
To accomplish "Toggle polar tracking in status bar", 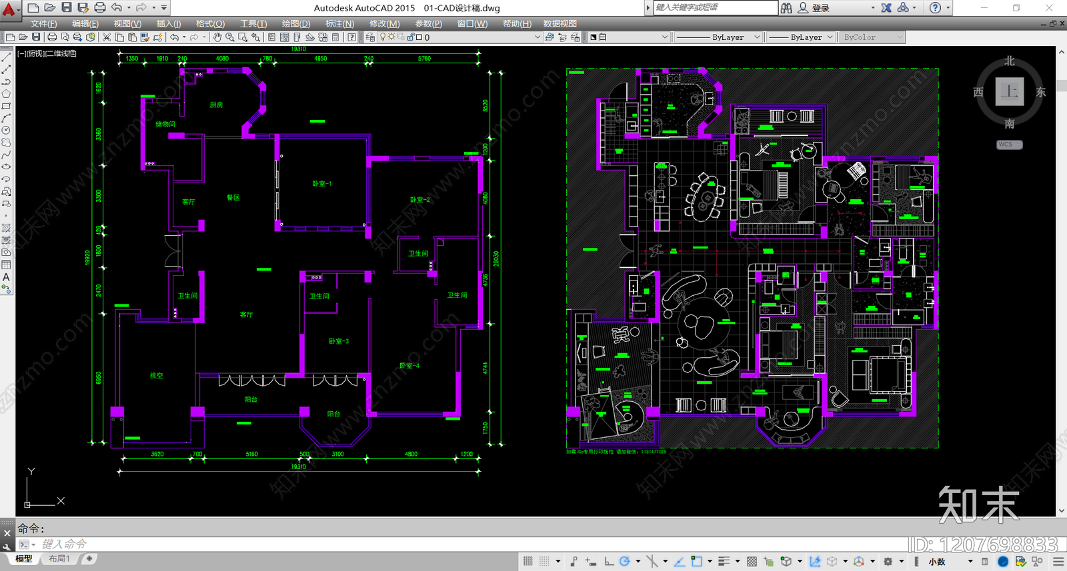I will 625,562.
